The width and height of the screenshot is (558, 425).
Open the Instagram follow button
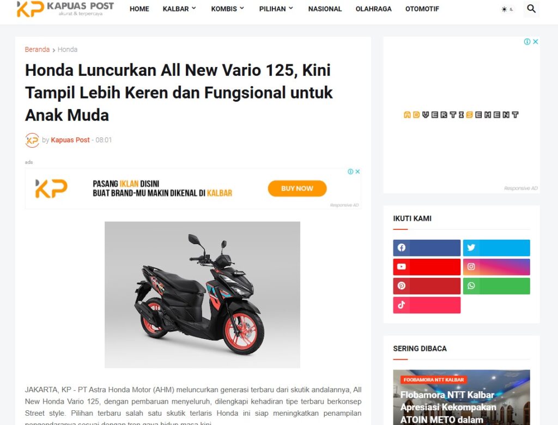[496, 267]
